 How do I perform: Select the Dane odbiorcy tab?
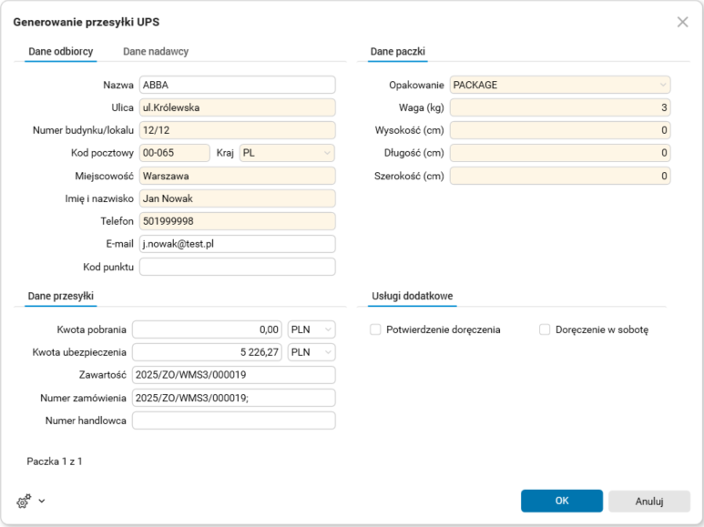pyautogui.click(x=61, y=52)
